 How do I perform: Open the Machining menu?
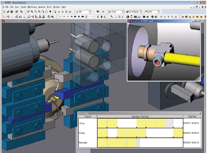click(32, 7)
